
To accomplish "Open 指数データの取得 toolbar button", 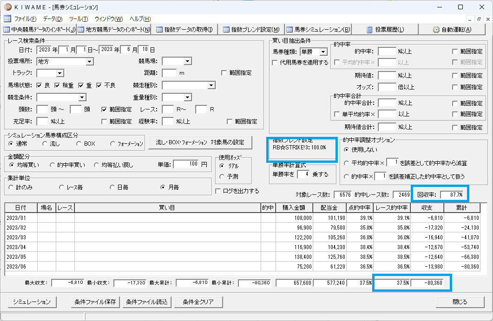I will tap(184, 30).
